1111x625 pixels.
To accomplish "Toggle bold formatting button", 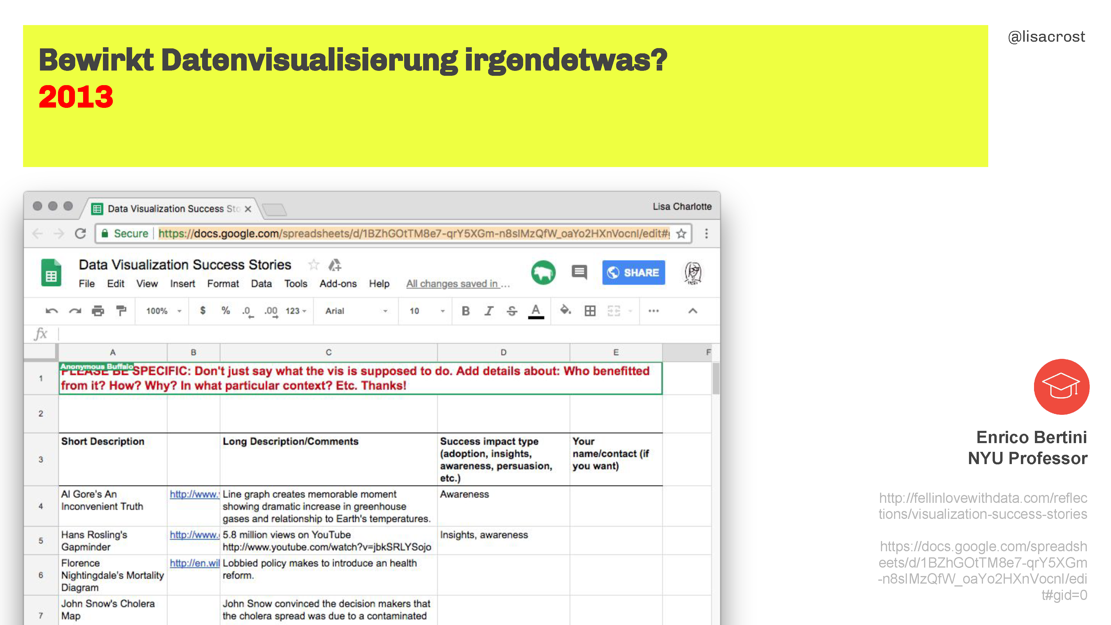I will (465, 311).
